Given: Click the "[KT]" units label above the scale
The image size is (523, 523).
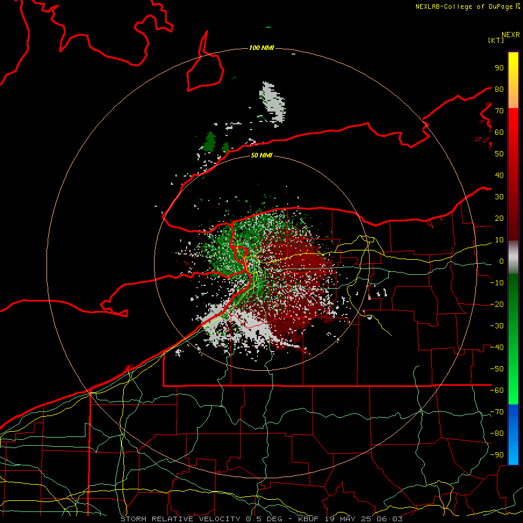Looking at the screenshot, I should click(x=496, y=40).
